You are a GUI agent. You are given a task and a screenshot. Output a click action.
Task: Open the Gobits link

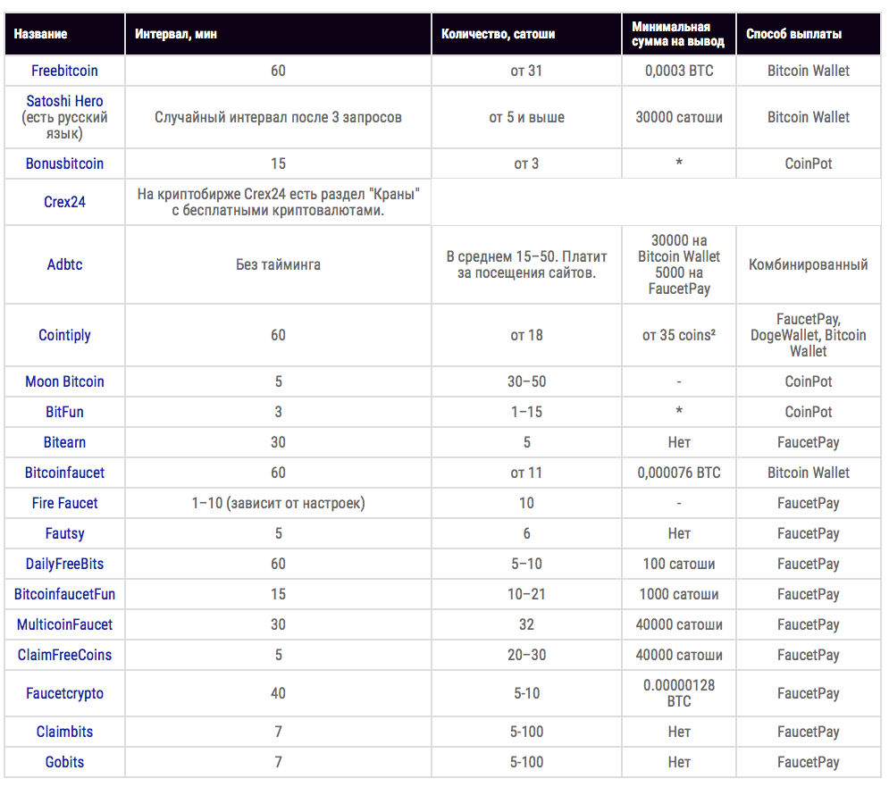64,762
